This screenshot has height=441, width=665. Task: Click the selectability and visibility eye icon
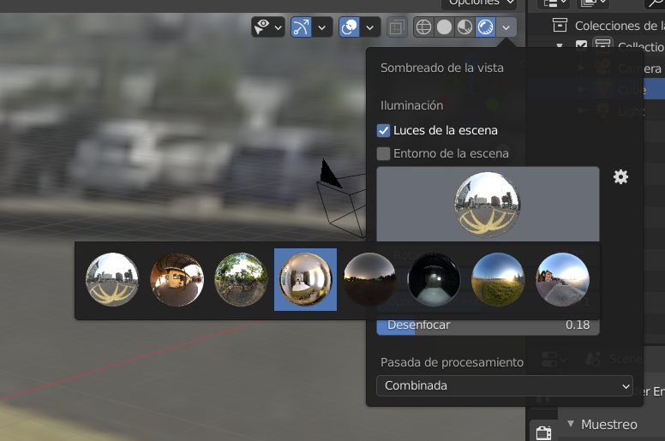click(261, 27)
